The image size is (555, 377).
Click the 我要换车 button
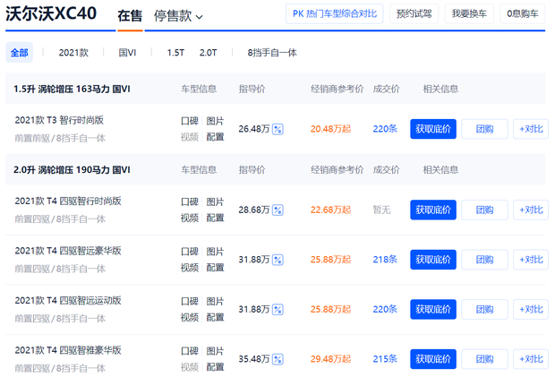(469, 13)
